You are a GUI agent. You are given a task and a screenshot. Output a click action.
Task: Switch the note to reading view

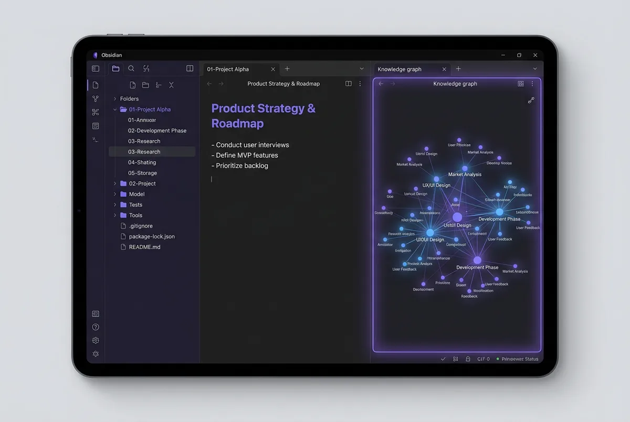pyautogui.click(x=349, y=84)
